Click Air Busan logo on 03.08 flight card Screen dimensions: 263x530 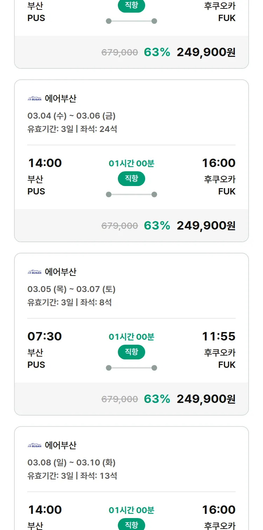(x=34, y=445)
